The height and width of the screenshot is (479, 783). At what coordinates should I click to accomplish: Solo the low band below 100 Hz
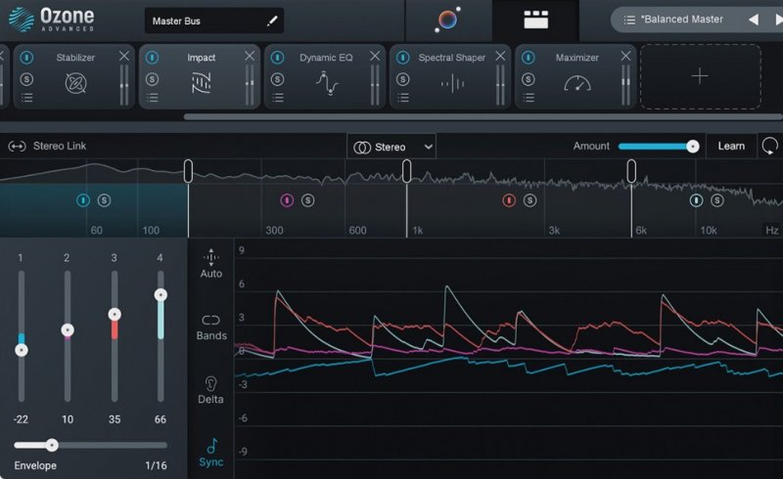(104, 200)
